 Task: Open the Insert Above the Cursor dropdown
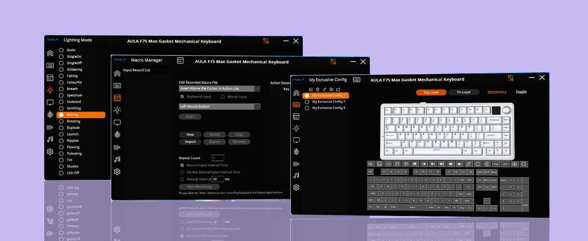tap(219, 88)
